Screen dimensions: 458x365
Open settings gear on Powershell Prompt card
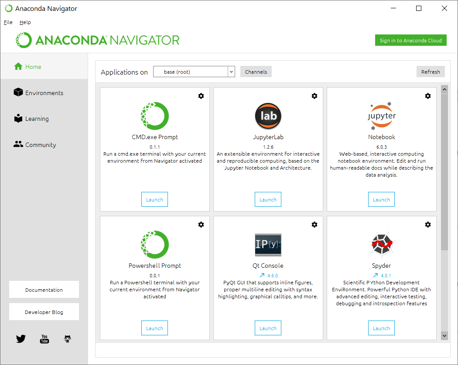[x=201, y=225]
